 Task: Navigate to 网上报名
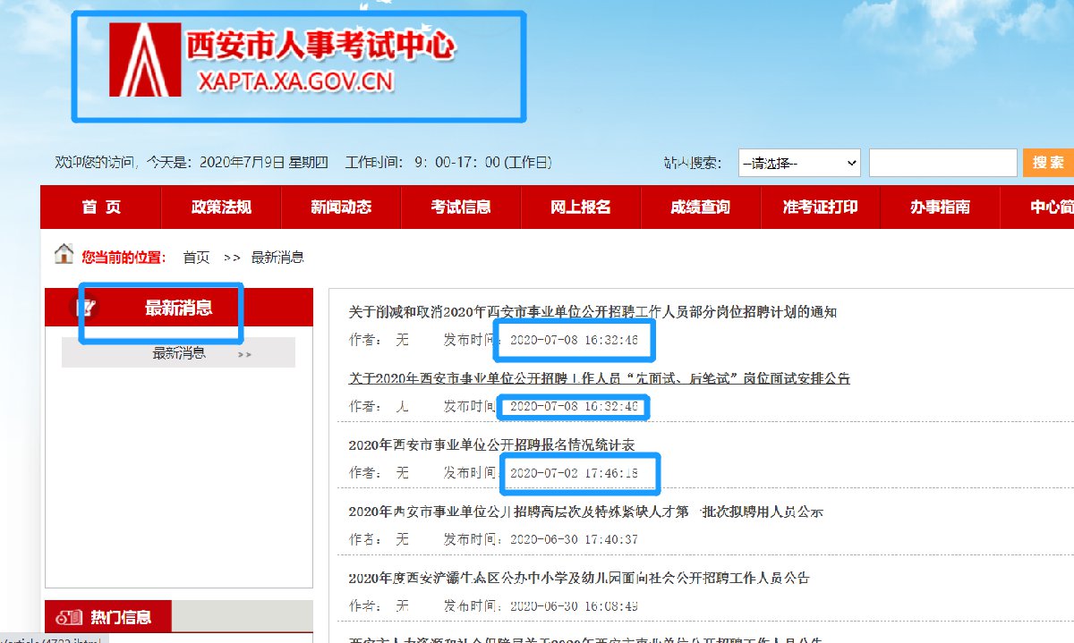point(581,207)
